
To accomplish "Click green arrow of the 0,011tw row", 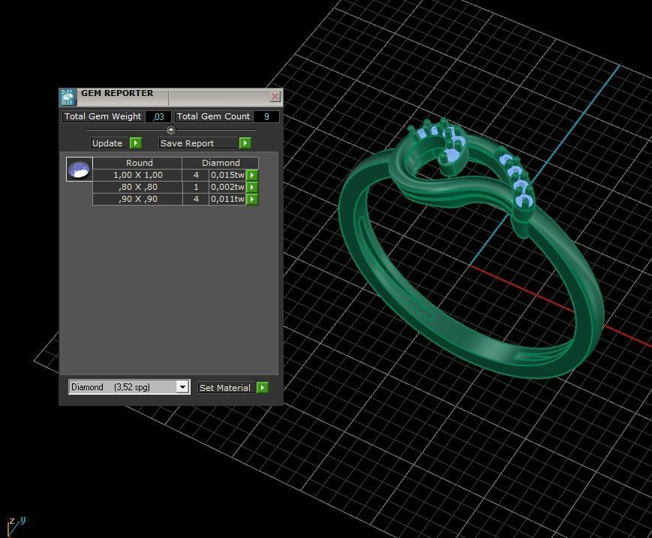I will pyautogui.click(x=252, y=199).
